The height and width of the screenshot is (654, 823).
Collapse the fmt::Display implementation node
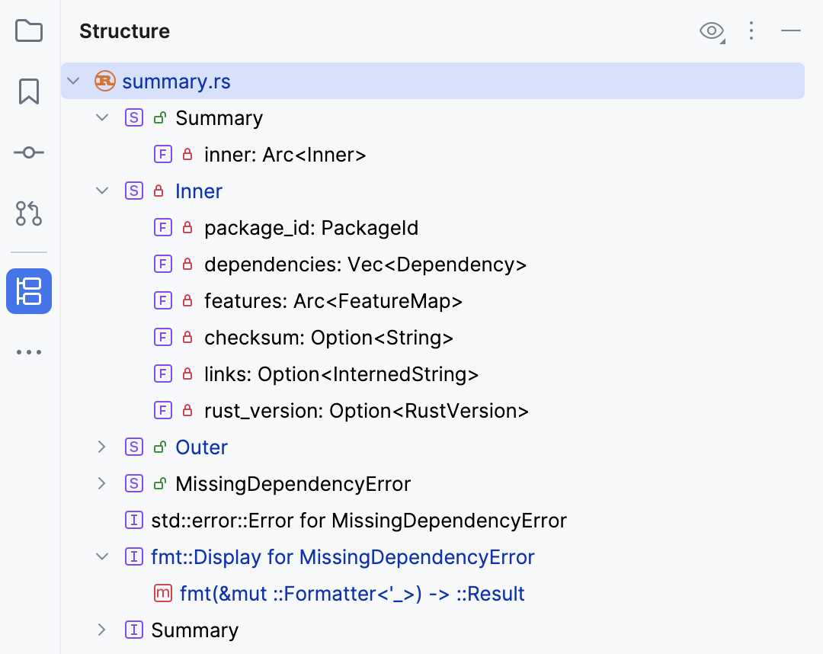click(101, 556)
